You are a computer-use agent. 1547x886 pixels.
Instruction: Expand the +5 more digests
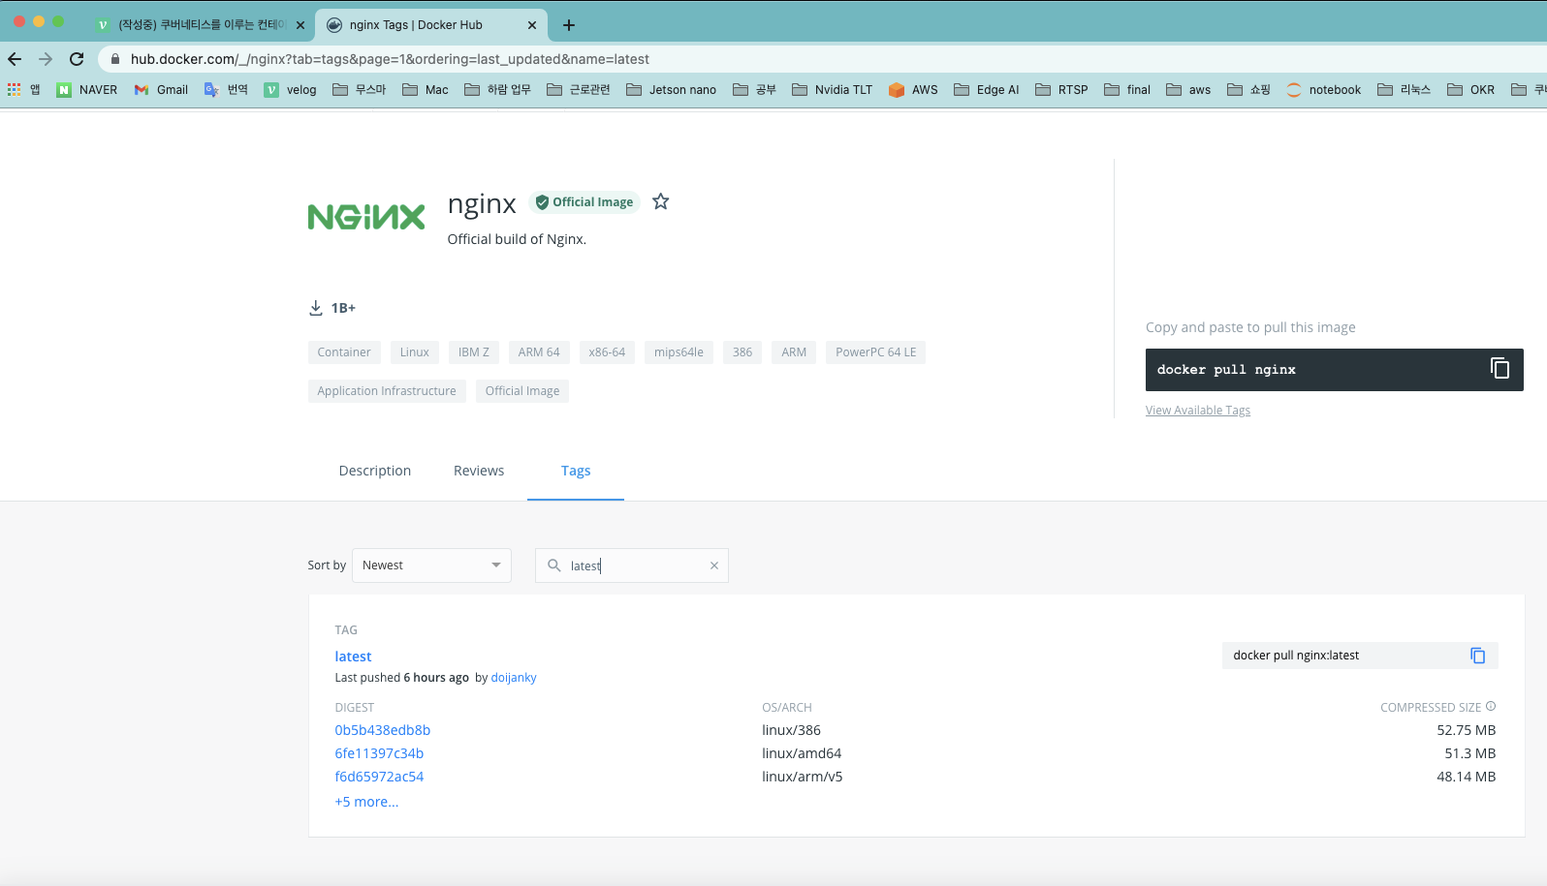pyautogui.click(x=366, y=802)
